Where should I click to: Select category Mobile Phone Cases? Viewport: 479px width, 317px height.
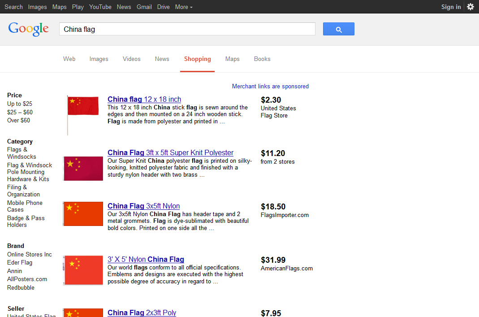[25, 206]
